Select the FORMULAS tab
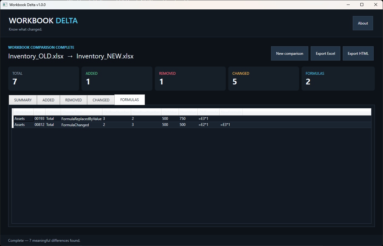This screenshot has height=246, width=383. (x=129, y=100)
